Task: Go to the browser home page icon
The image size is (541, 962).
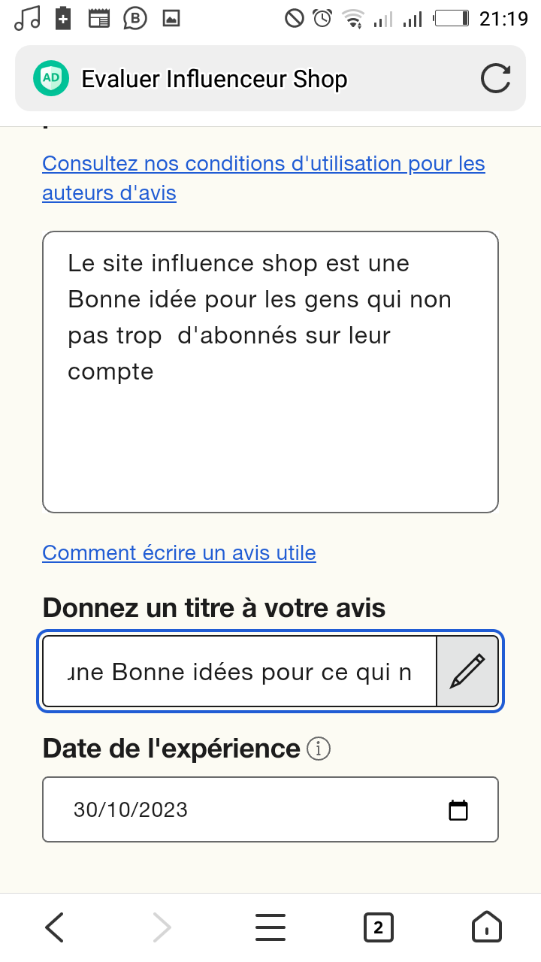Action: tap(486, 927)
